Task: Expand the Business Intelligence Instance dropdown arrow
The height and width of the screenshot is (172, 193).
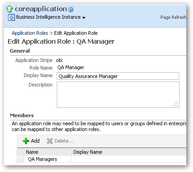Action: tap(84, 18)
